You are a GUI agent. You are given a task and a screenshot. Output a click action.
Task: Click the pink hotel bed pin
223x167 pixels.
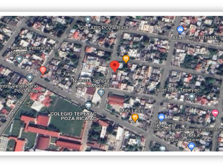[215, 113]
